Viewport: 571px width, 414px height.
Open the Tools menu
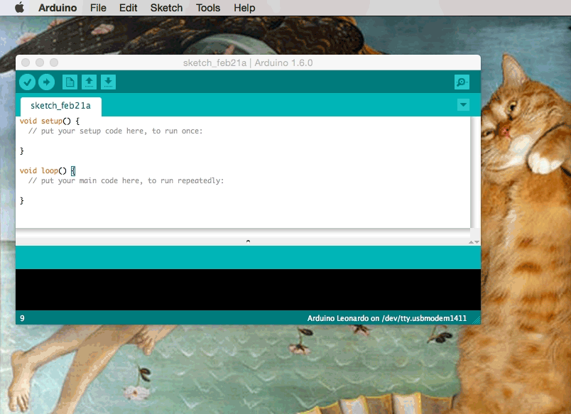click(208, 8)
